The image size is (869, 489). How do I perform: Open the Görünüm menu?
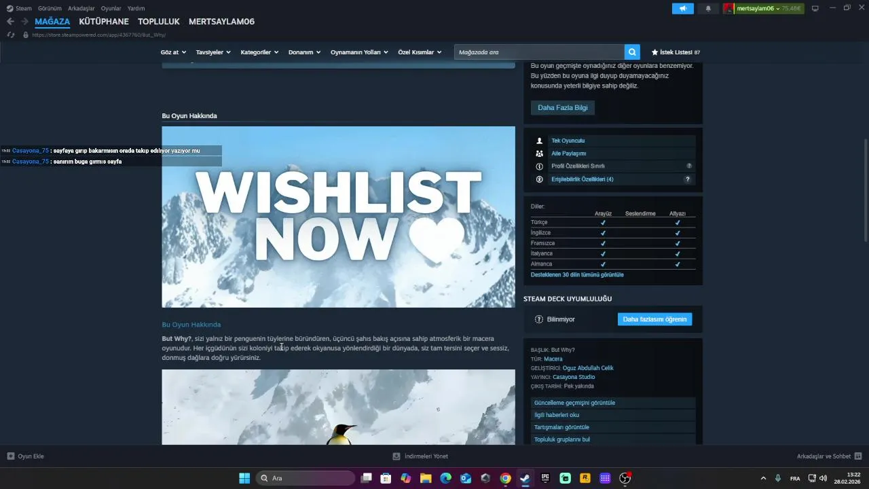50,8
